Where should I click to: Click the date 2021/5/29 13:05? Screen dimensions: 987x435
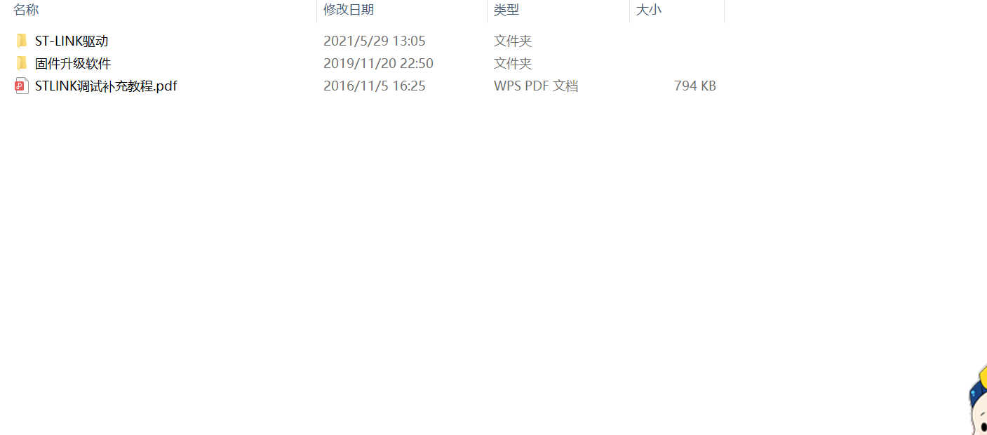[375, 41]
